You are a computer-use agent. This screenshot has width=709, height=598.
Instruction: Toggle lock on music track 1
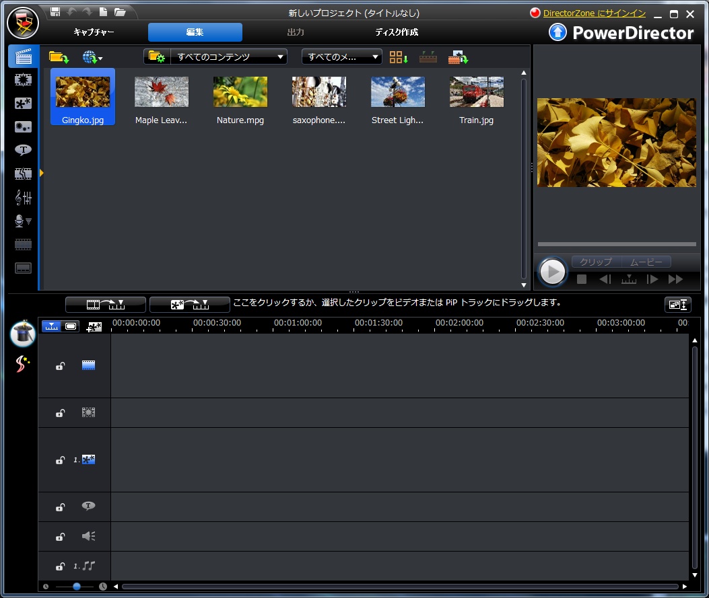coord(60,566)
